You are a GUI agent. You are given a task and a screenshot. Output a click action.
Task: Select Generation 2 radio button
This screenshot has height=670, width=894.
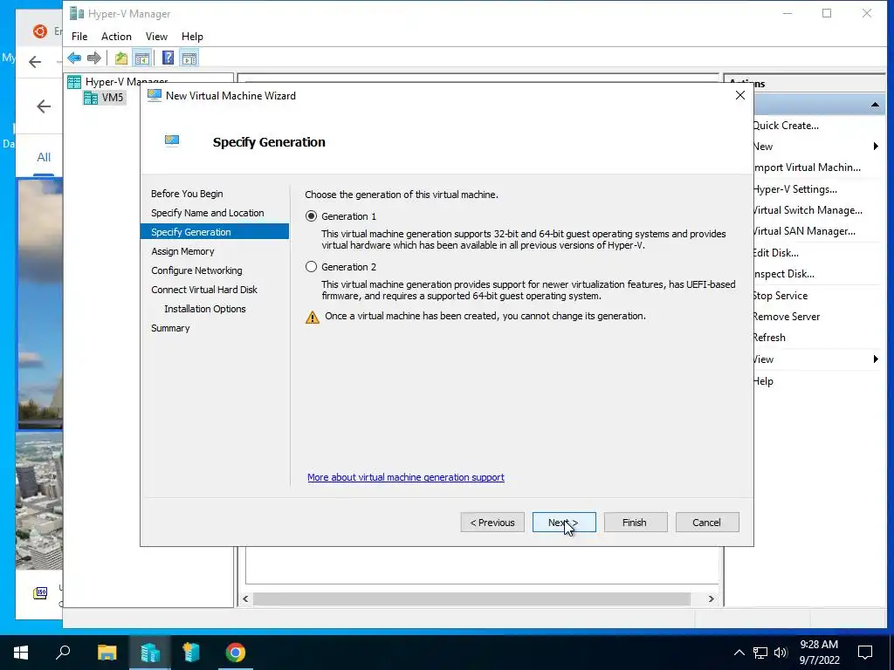(x=311, y=267)
